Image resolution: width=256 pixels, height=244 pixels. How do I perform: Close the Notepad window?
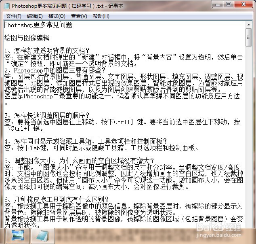pos(243,4)
